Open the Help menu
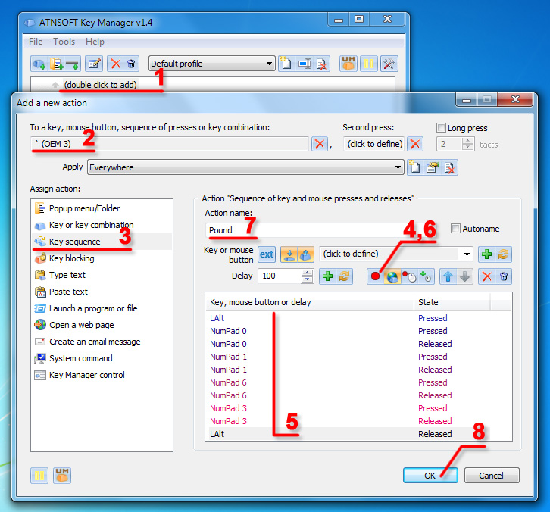This screenshot has height=512, width=550. click(95, 42)
